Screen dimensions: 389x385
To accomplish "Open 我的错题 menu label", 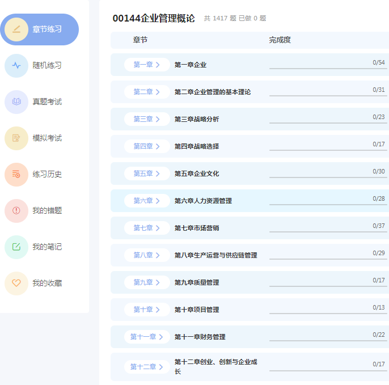I will pos(47,210).
